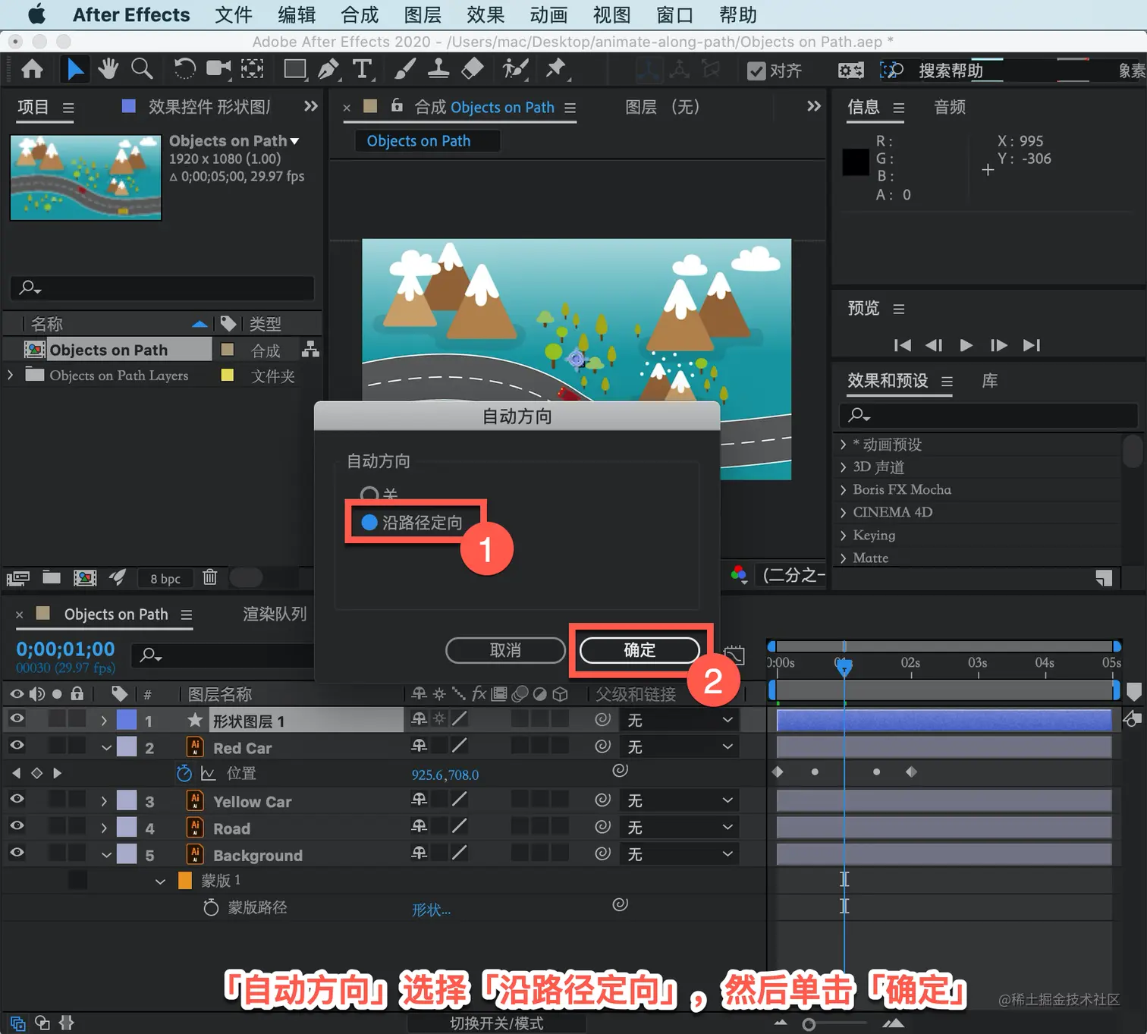Click the 蒙版 1 orange color swatch
1147x1034 pixels.
coord(184,880)
